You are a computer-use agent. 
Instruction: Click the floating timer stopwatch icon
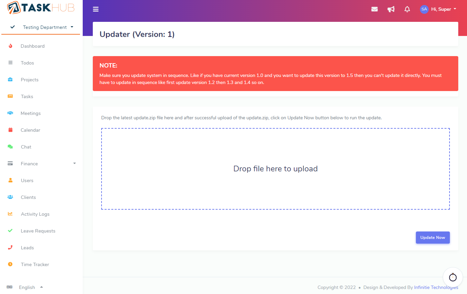tap(453, 277)
